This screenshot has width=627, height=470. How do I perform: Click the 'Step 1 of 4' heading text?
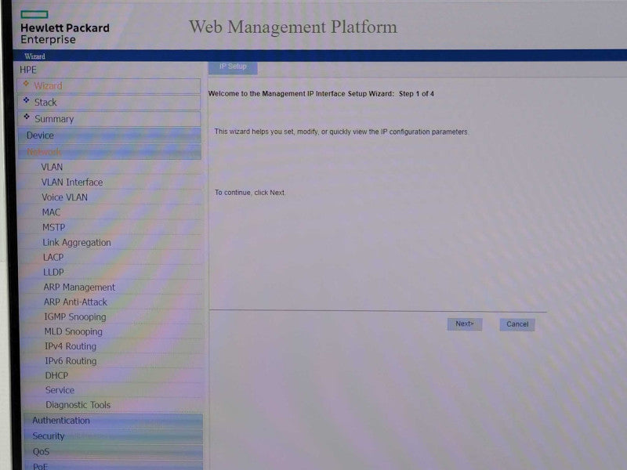click(x=416, y=94)
